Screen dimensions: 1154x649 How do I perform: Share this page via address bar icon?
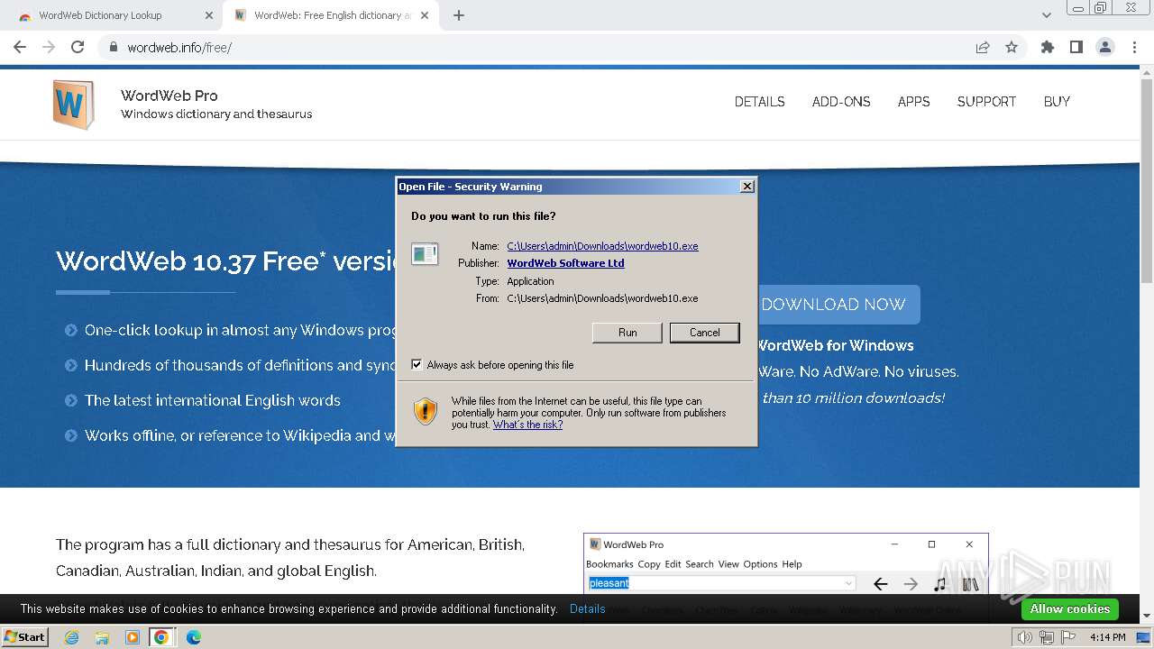[x=983, y=47]
